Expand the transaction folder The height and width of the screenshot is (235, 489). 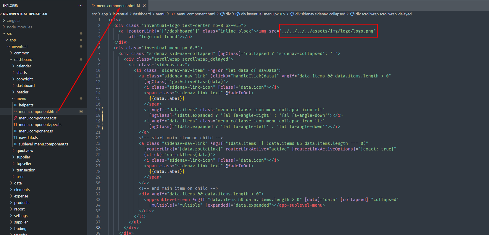point(26,170)
